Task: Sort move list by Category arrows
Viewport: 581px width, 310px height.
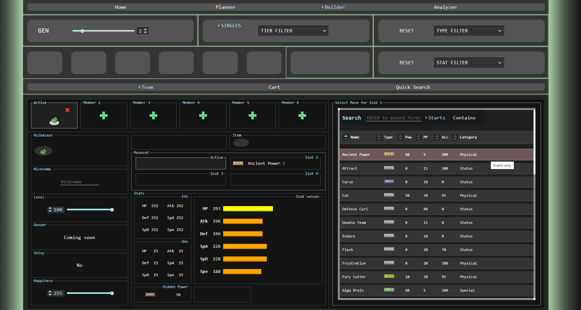Action: [455, 137]
